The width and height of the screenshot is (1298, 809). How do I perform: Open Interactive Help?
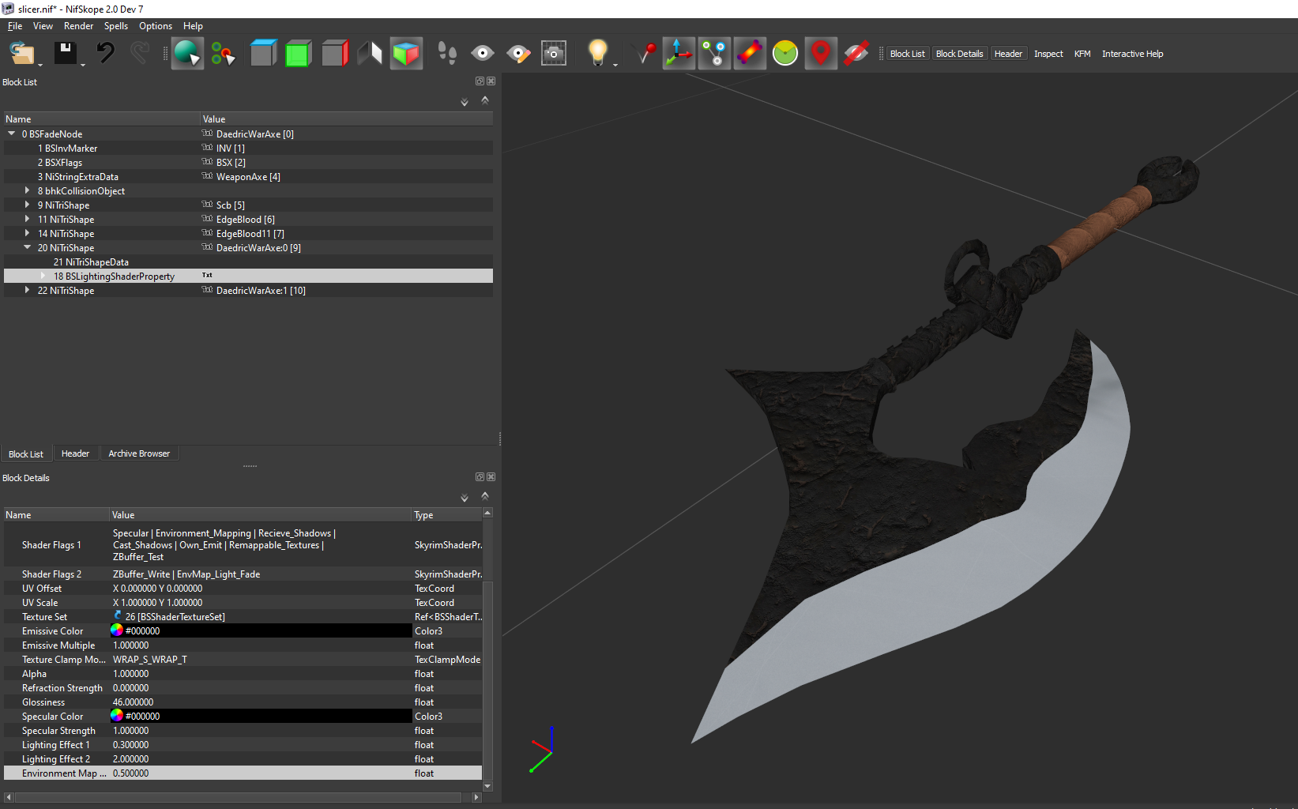point(1132,54)
